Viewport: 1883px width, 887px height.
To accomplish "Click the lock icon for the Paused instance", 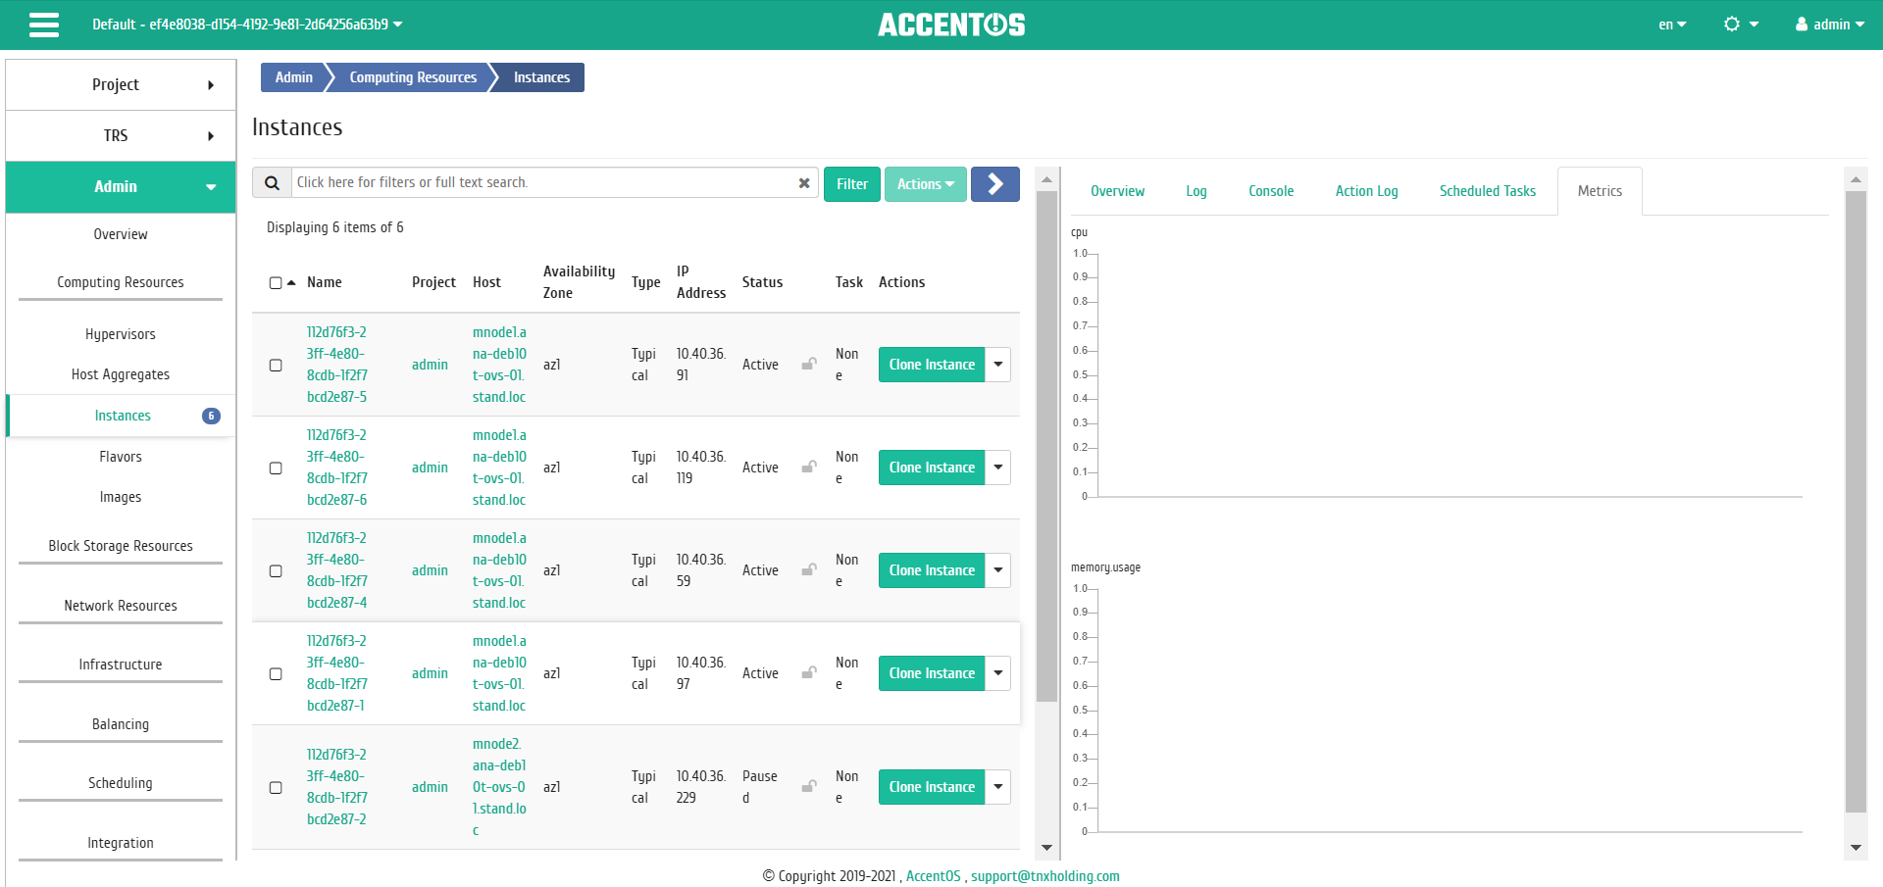I will click(x=809, y=787).
